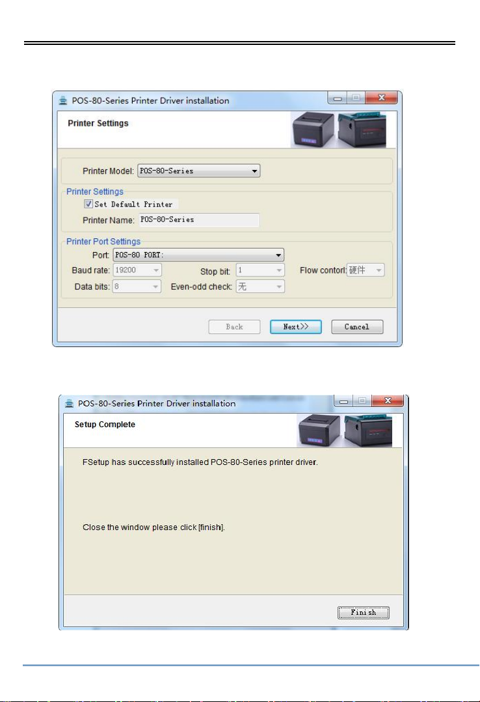Open the Baud rate dropdown

[137, 270]
